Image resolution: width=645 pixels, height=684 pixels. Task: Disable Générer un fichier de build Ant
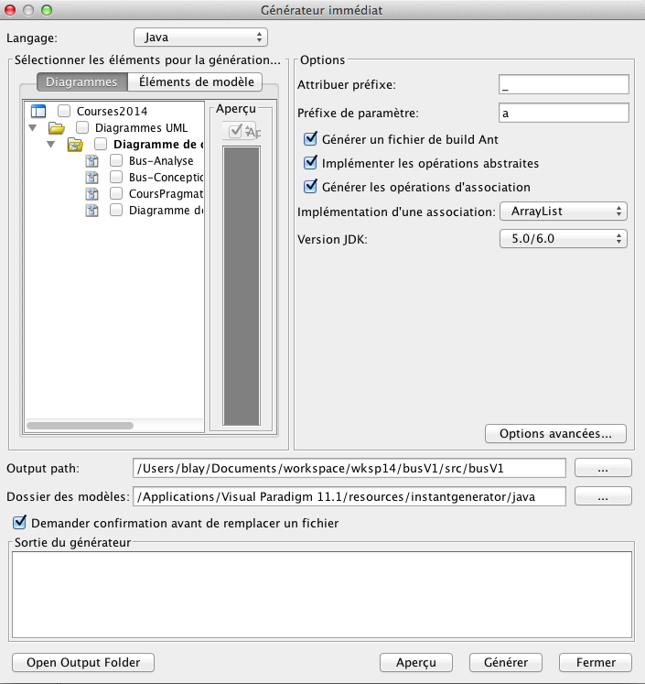[x=310, y=140]
